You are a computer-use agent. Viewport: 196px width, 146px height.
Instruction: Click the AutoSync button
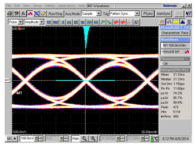click(x=164, y=14)
